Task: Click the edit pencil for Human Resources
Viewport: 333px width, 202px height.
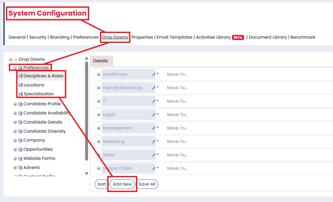Action: point(153,88)
